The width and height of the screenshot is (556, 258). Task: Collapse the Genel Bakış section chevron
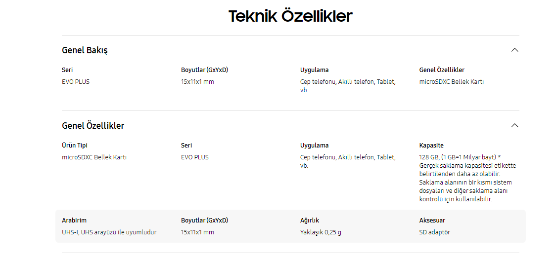coord(514,50)
